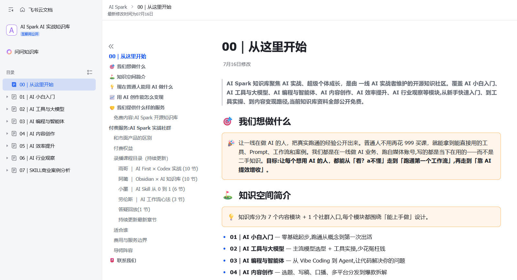Click the golf flag emoji beside 知识空间简介 heading
This screenshot has height=280, width=517.
click(228, 195)
